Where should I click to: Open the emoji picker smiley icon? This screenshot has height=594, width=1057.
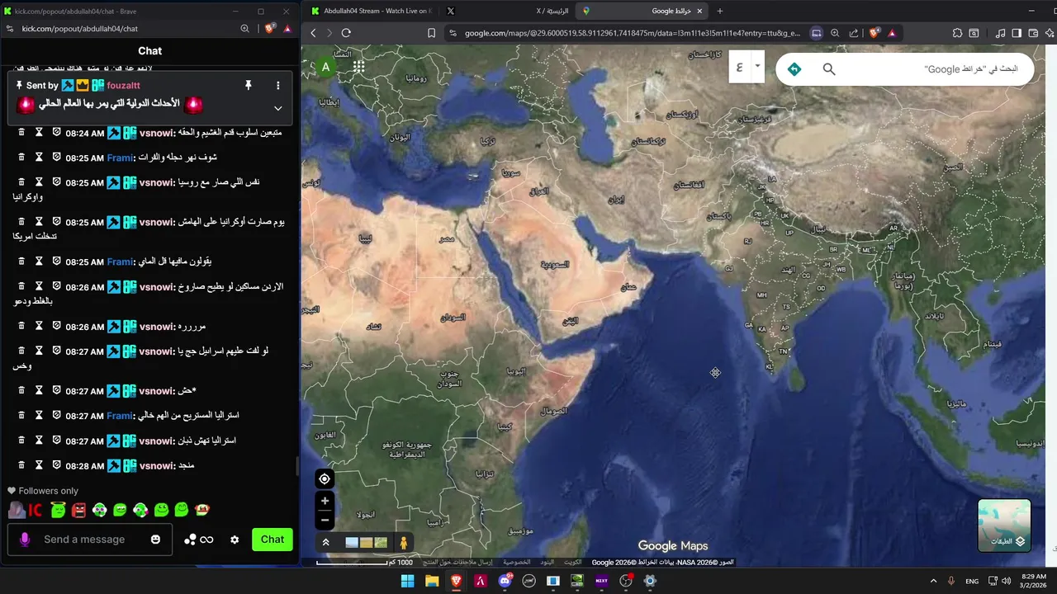click(x=155, y=540)
